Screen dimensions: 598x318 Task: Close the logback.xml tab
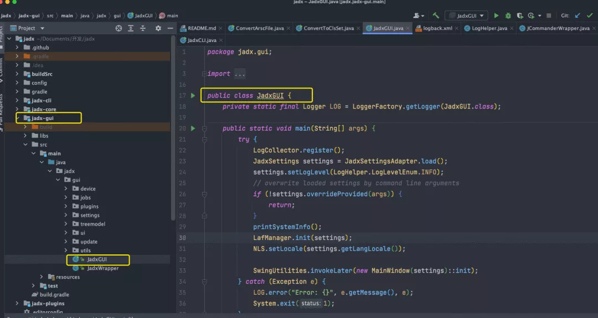pyautogui.click(x=457, y=28)
